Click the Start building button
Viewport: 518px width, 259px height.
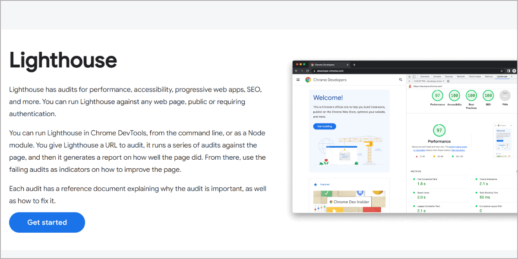click(325, 126)
